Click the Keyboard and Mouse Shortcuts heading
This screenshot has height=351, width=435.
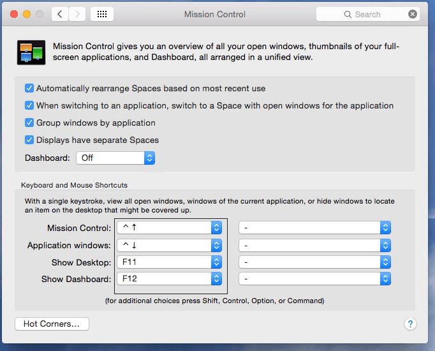(x=75, y=185)
